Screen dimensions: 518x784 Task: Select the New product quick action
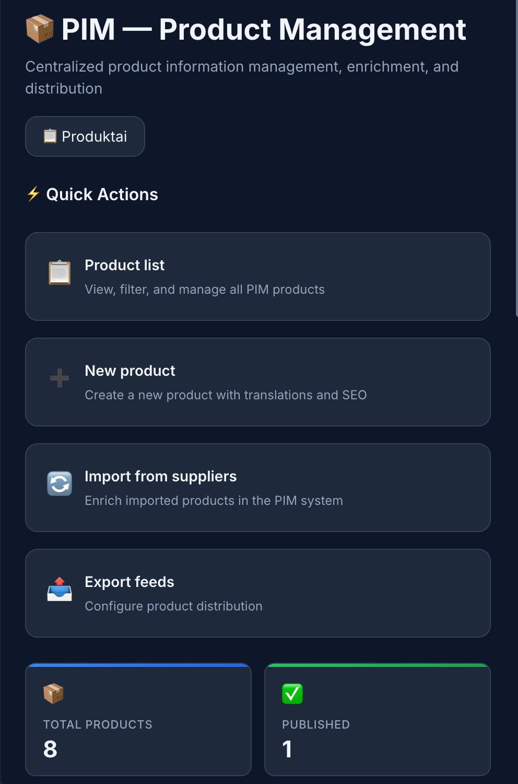pos(258,382)
